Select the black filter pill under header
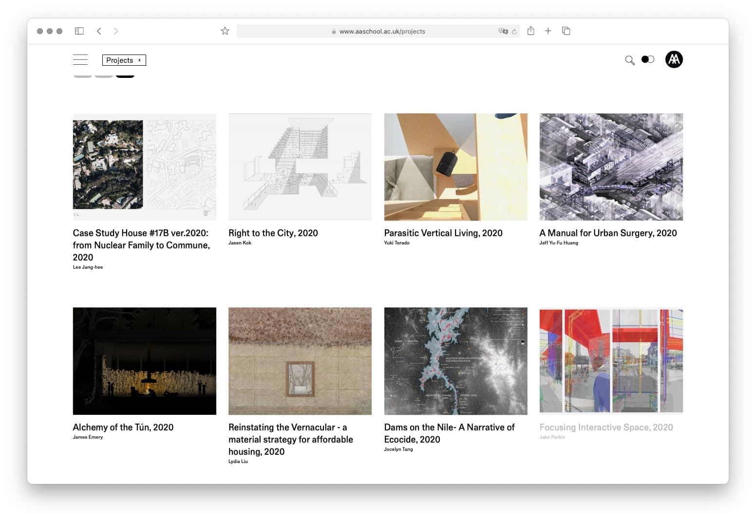 click(125, 75)
